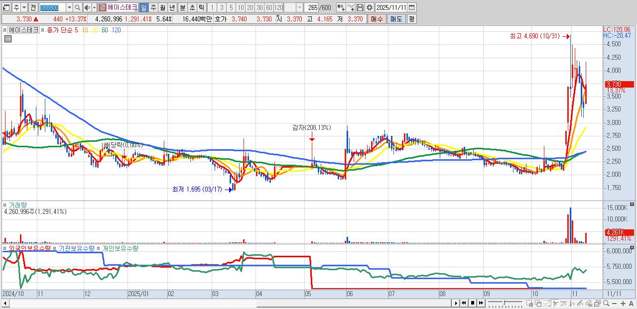
Task: Click the add candlestick indicator icon
Action: point(341,7)
